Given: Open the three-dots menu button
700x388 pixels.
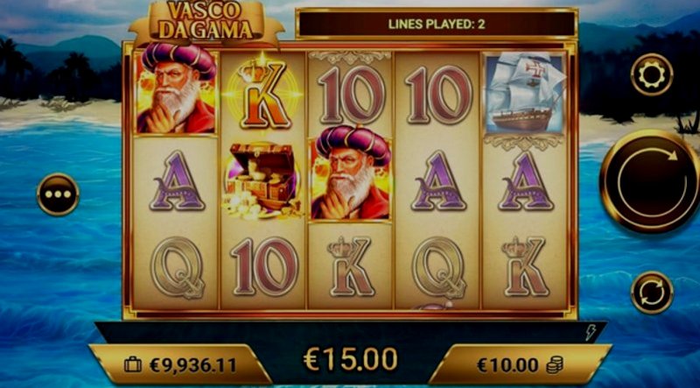Looking at the screenshot, I should click(58, 194).
